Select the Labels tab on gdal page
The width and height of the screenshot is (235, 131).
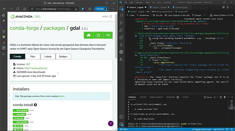click(48, 56)
